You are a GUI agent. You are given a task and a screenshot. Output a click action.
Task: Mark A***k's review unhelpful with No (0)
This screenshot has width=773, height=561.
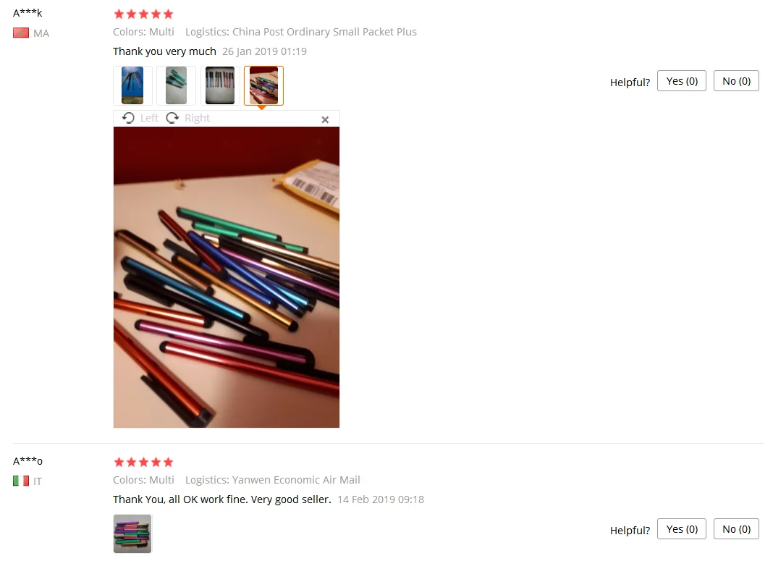click(x=737, y=81)
